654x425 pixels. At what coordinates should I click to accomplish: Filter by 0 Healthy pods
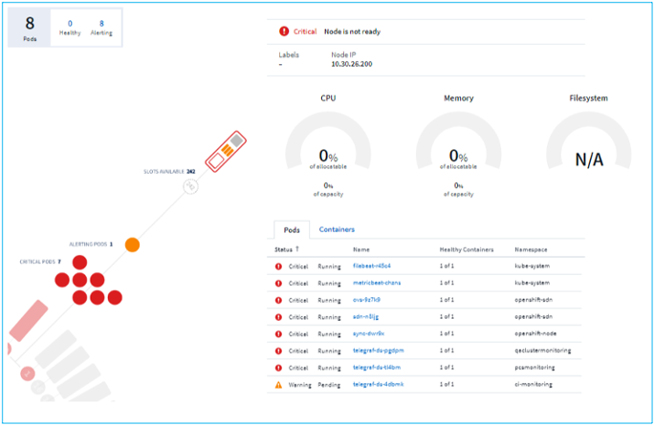tap(70, 28)
